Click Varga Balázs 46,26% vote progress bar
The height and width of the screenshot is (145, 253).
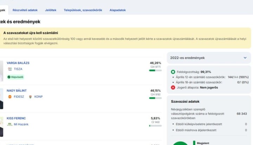(x=155, y=71)
